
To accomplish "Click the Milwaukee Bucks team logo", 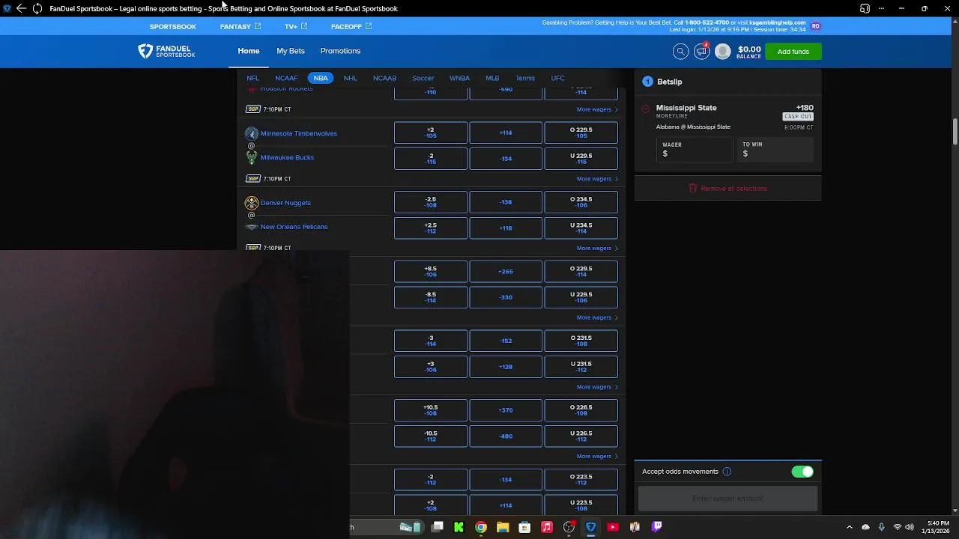I will coord(252,157).
